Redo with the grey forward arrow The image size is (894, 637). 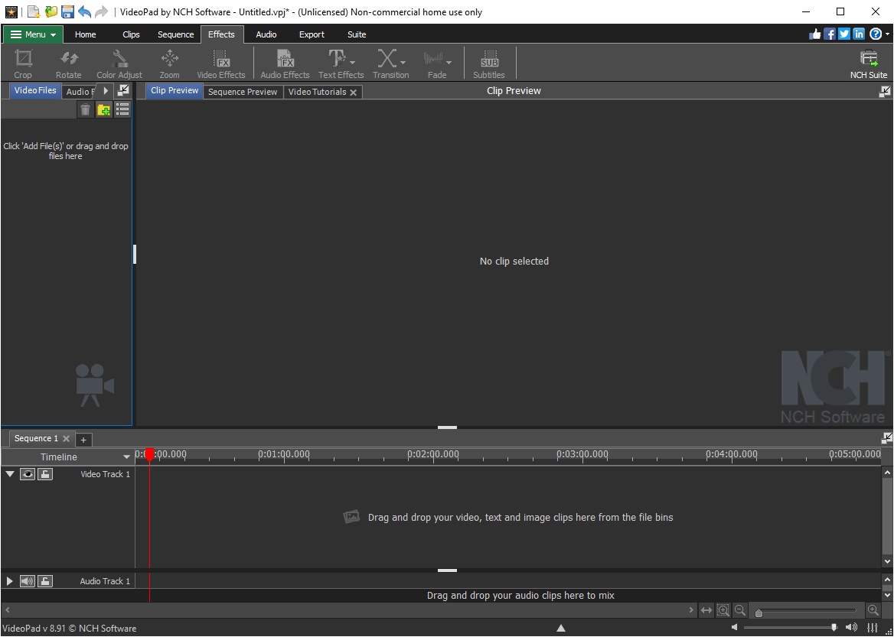[x=101, y=11]
